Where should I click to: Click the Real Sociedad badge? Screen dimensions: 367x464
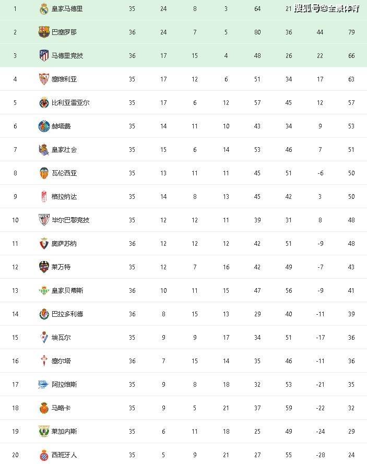coord(44,150)
